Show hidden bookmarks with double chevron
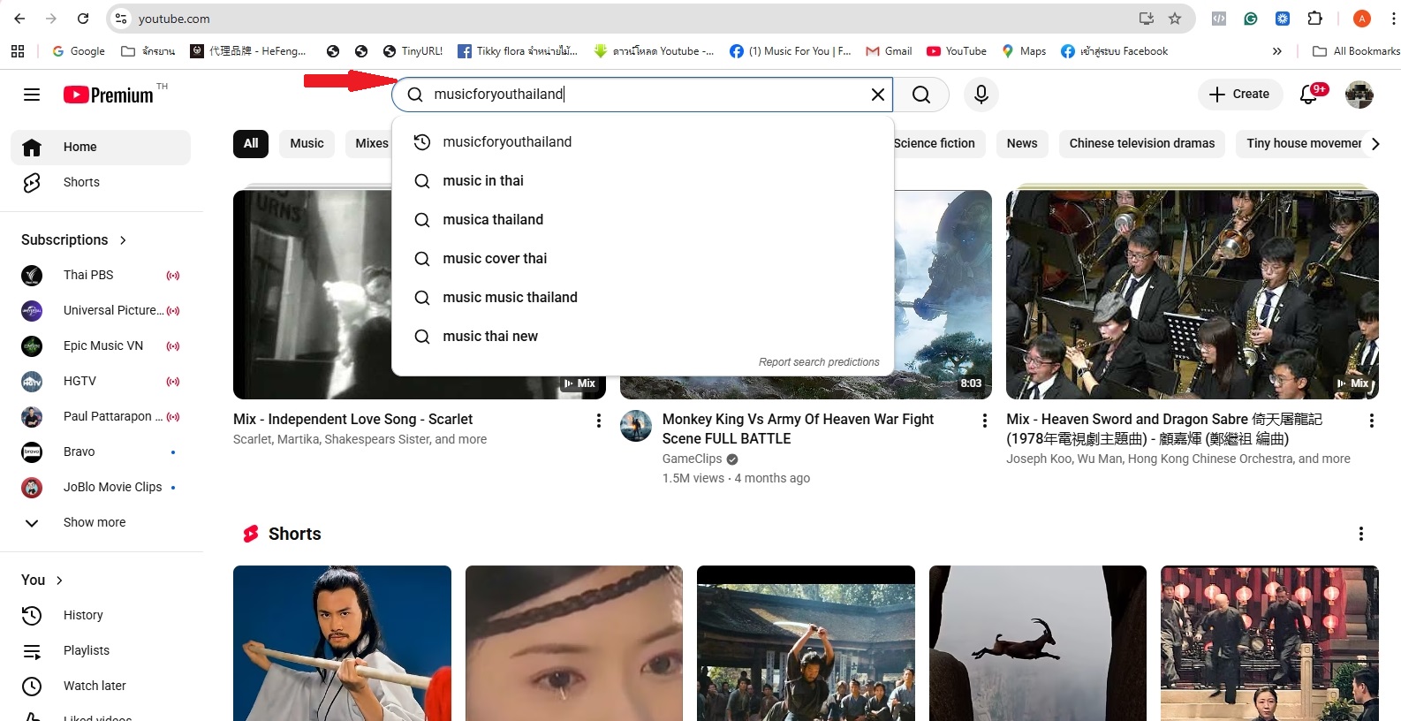Screen dimensions: 1401x721 1276,51
